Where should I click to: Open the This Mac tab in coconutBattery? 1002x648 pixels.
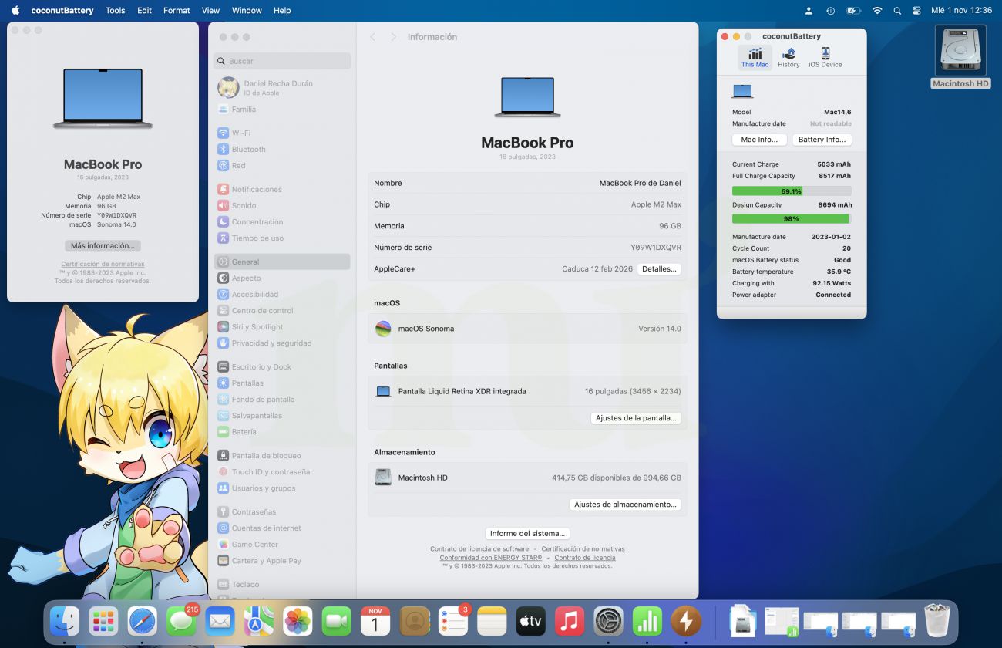[x=755, y=58]
